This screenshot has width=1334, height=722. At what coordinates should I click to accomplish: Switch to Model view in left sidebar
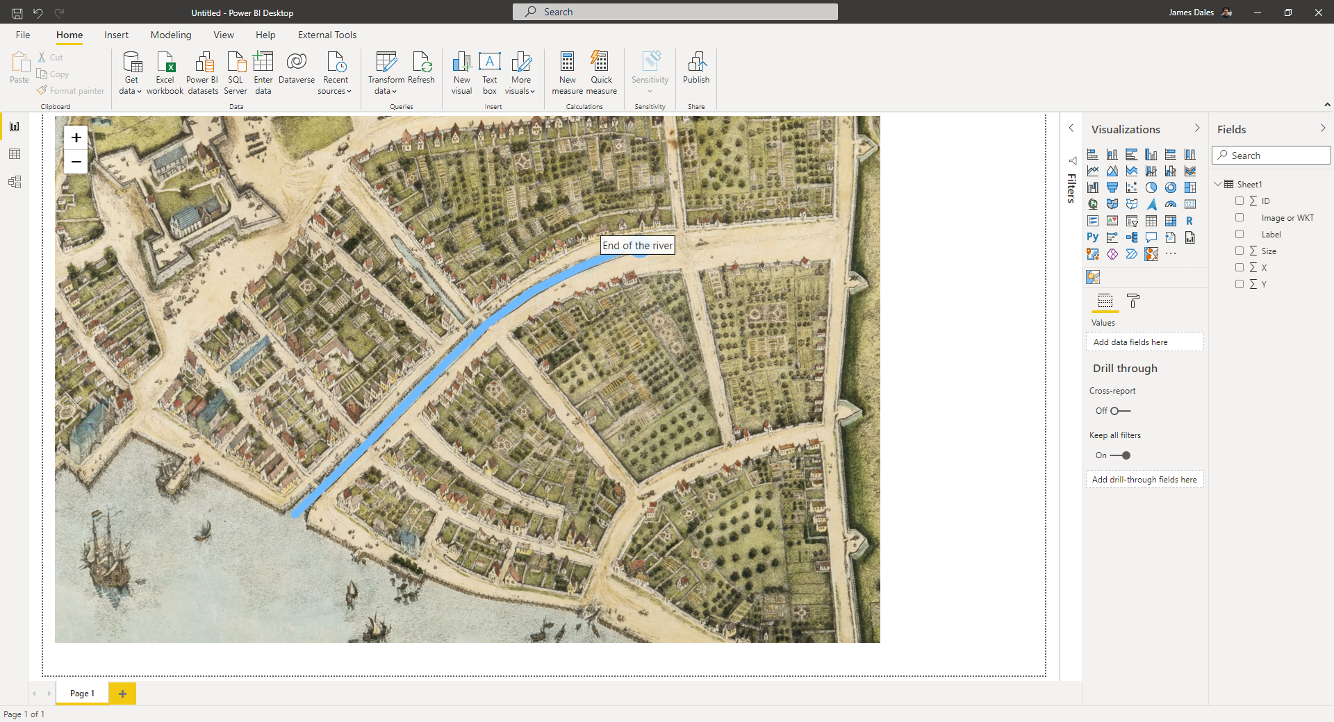click(15, 182)
